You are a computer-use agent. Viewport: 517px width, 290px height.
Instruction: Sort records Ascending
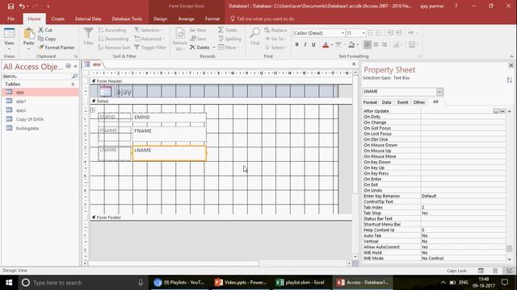pos(112,30)
